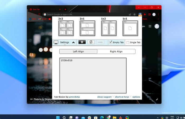185x119 pixels.
Task: Open the peterdotjs author link
Action: pyautogui.click(x=75, y=97)
